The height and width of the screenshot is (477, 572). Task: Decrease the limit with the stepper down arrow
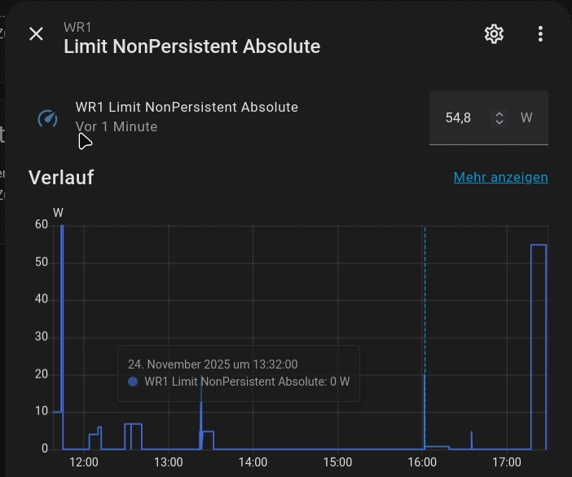click(x=499, y=123)
